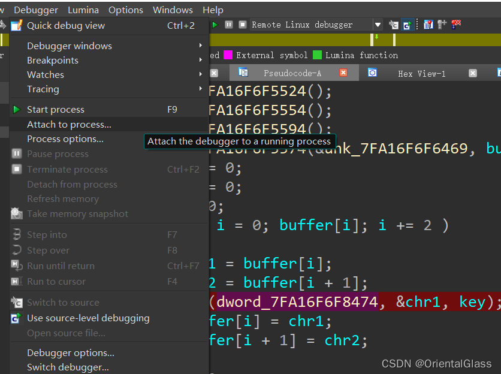The width and height of the screenshot is (501, 374).
Task: Click the Pause process toolbar icon
Action: coord(229,25)
